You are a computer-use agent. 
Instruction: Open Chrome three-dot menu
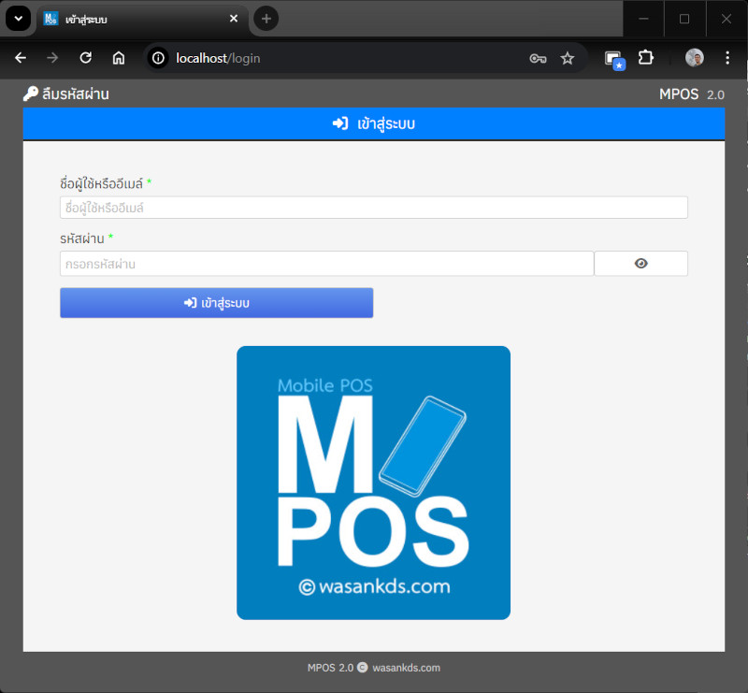coord(726,58)
